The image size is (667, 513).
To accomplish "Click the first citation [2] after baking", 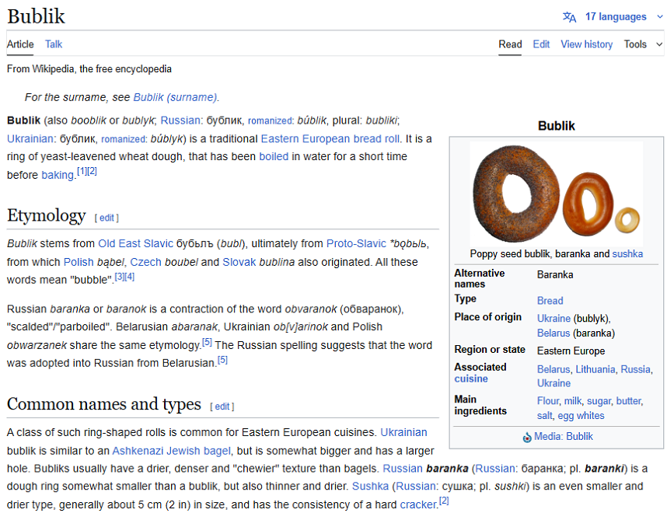I will (x=92, y=171).
